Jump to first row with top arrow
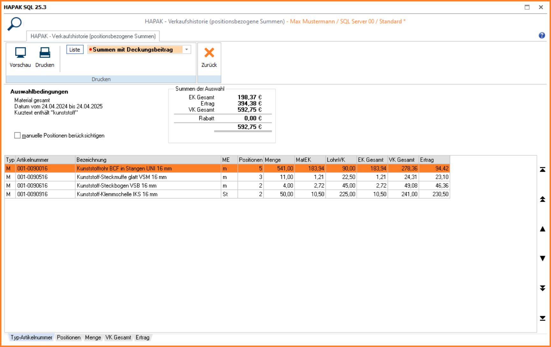 tap(542, 170)
